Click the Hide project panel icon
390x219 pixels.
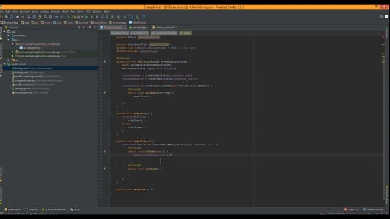(95, 27)
